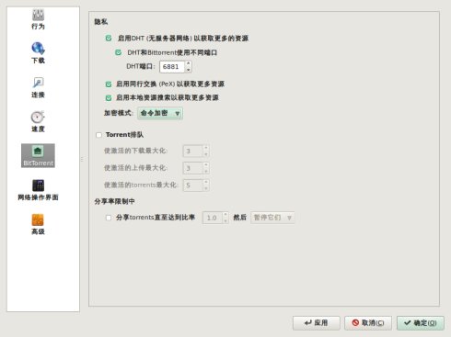Click the 应用 (Apply) button

(x=317, y=323)
